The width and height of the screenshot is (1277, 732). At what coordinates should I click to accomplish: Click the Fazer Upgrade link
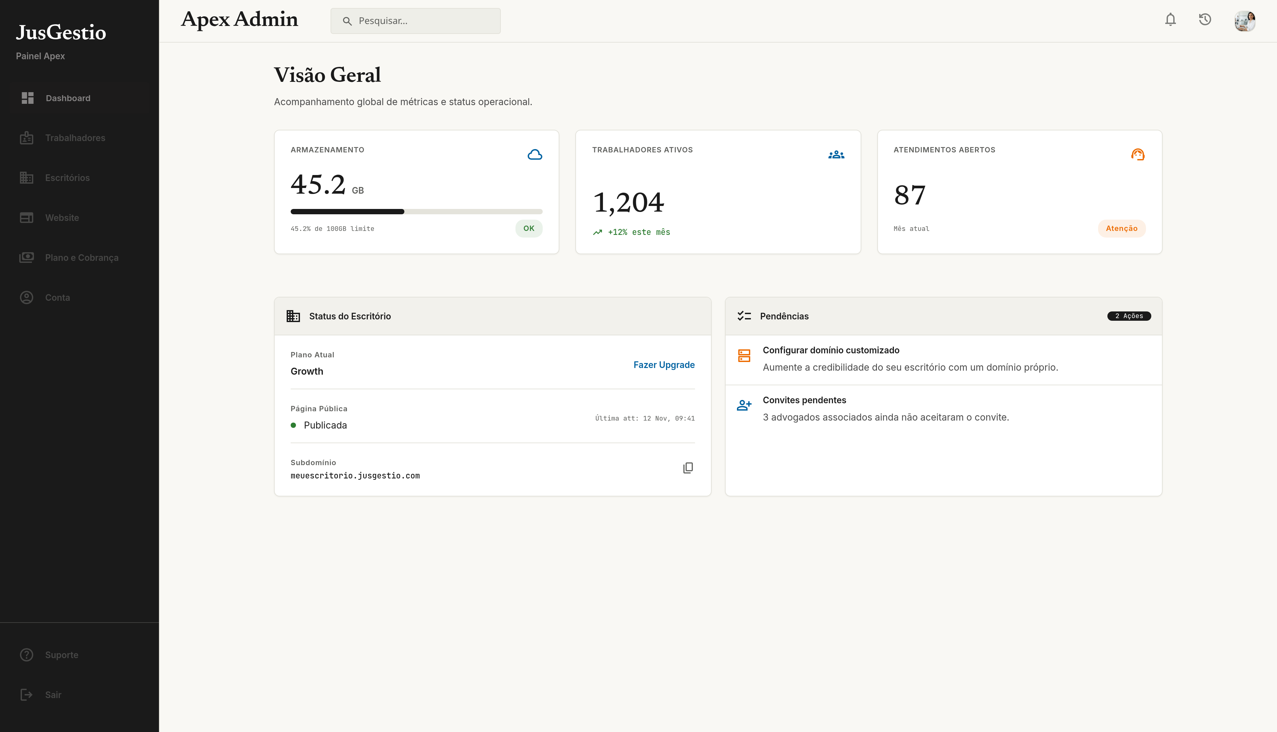pos(664,365)
